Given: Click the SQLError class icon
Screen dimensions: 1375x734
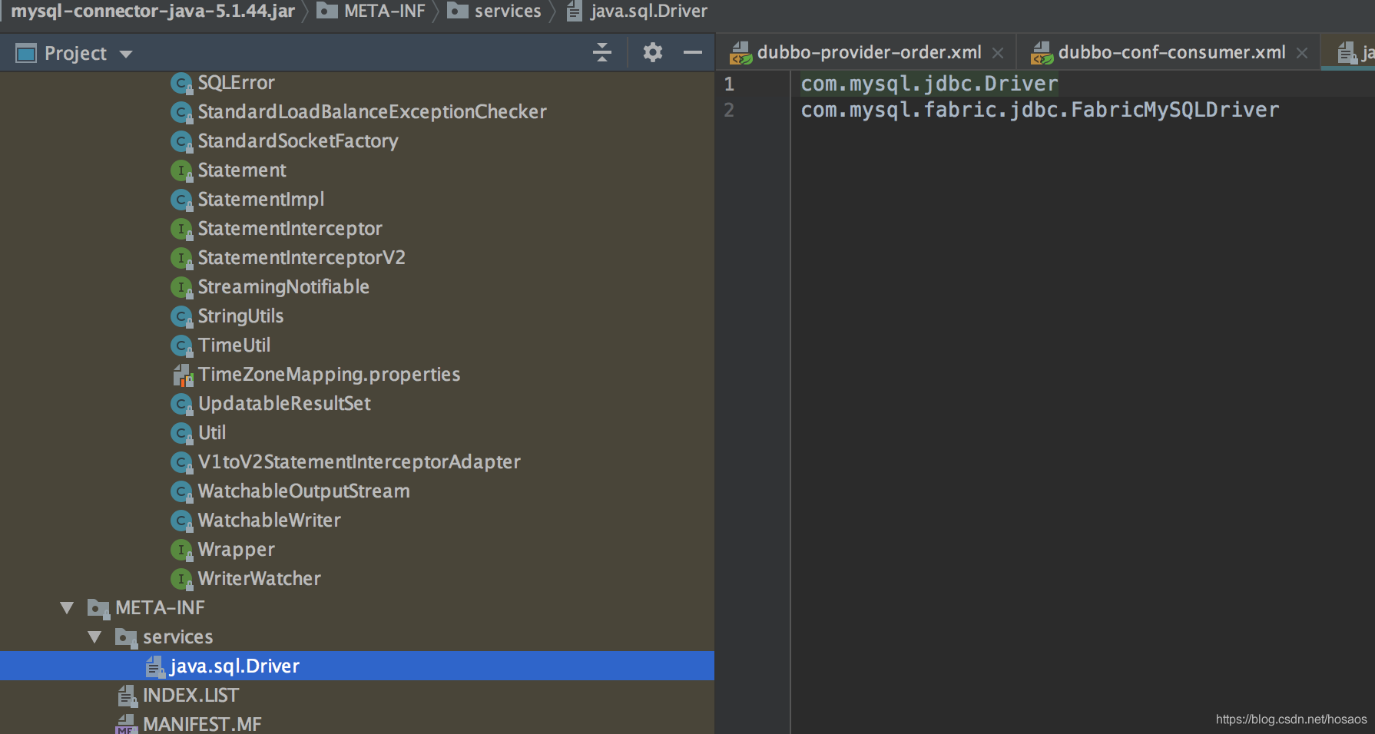Looking at the screenshot, I should (x=181, y=83).
